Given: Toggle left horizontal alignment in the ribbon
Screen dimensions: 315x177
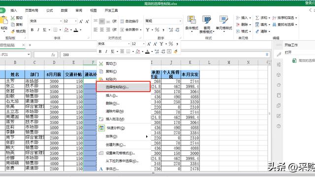Looking at the screenshot, I should tap(95, 29).
